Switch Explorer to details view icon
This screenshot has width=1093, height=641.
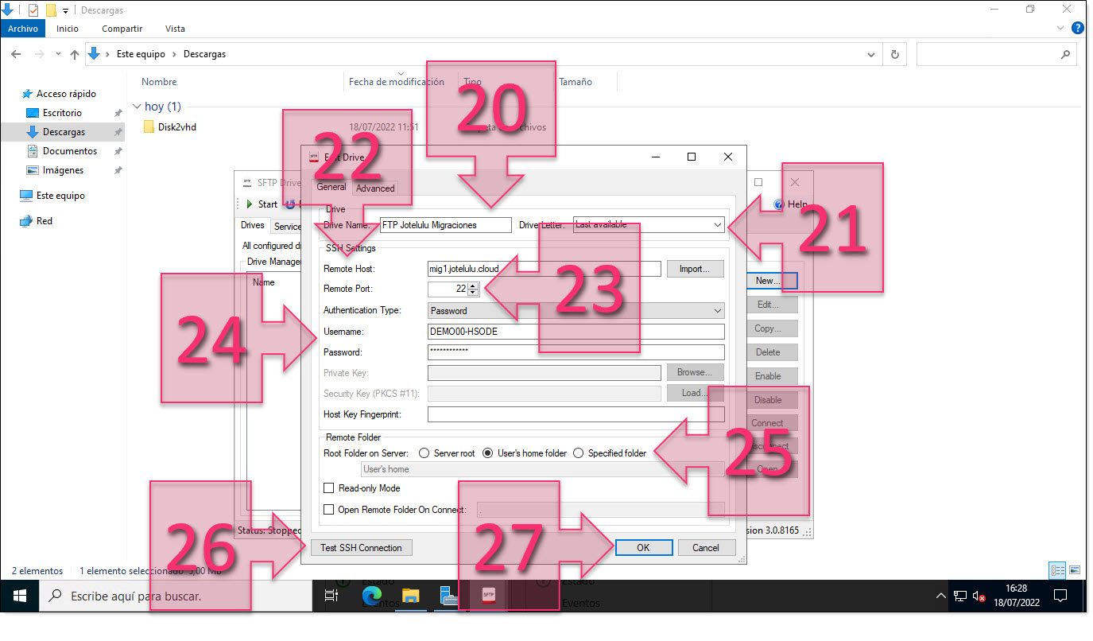[1057, 570]
